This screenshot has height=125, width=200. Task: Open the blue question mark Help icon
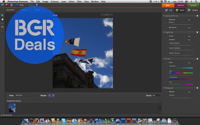pos(37,5)
